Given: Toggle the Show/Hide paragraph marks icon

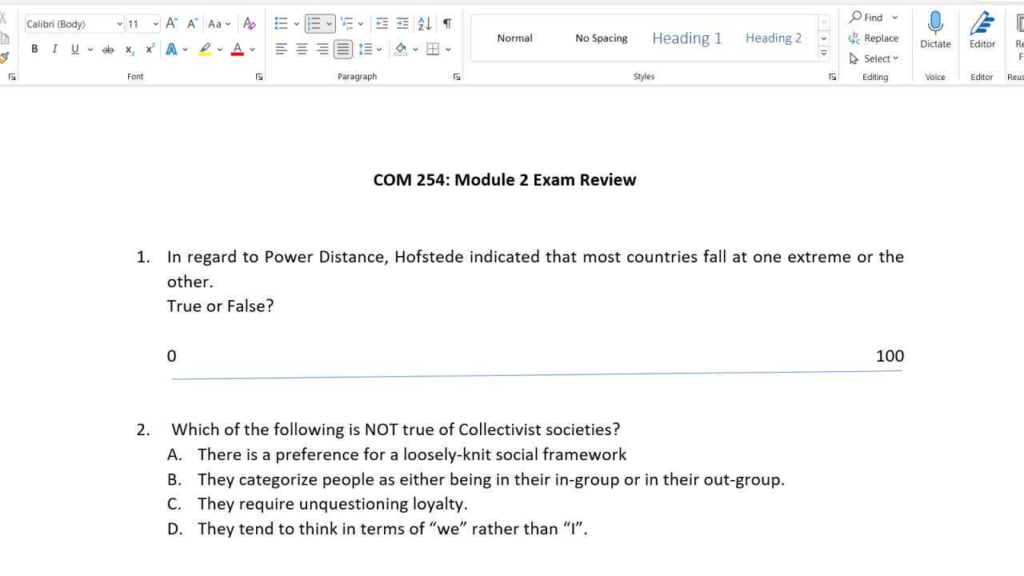Looking at the screenshot, I should click(447, 24).
